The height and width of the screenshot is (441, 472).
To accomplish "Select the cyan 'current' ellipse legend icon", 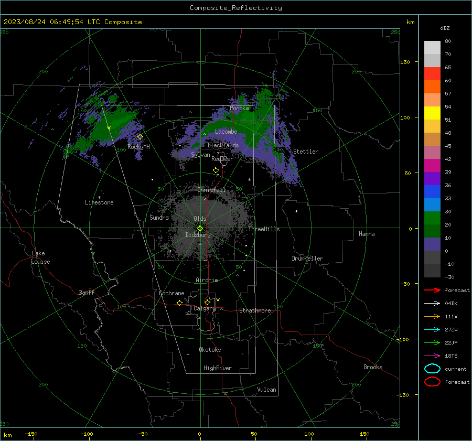I will (x=432, y=369).
